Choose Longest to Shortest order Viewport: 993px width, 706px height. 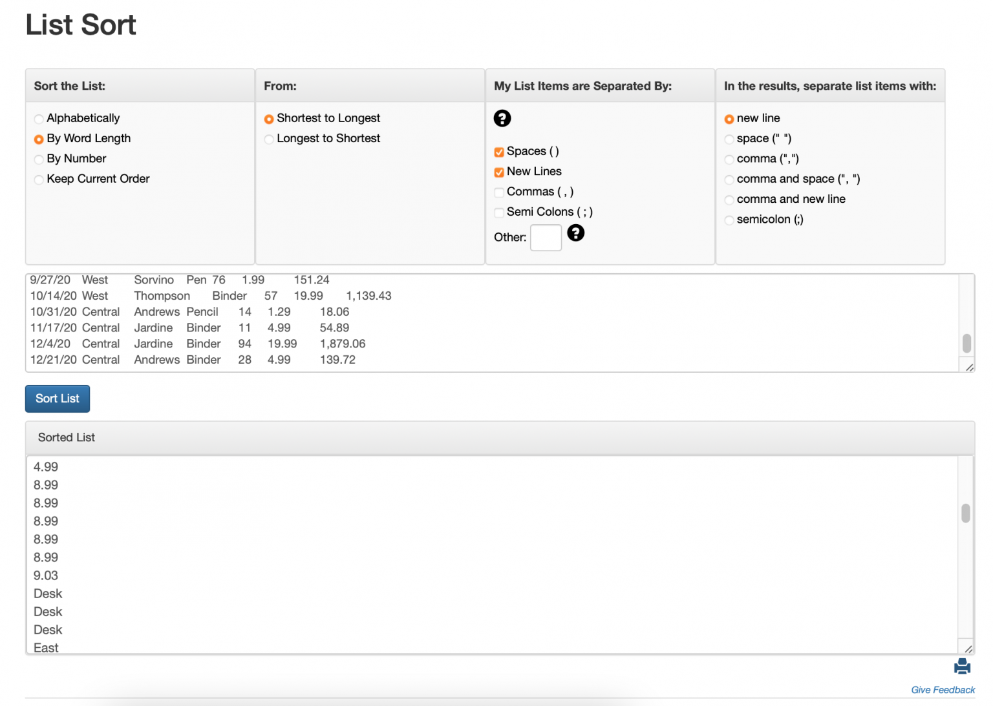tap(269, 139)
